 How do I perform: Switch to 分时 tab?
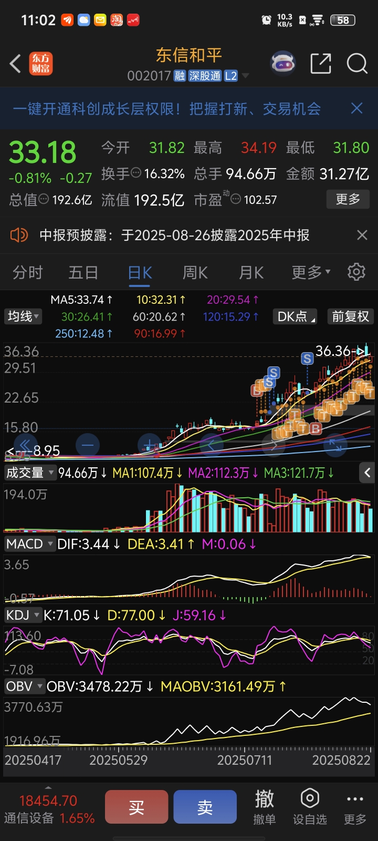tap(28, 272)
